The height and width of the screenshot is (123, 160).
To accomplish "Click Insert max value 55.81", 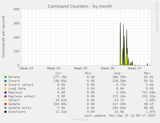I will point(149,81).
